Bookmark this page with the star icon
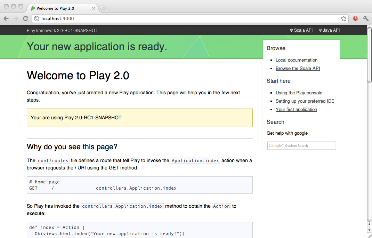Image resolution: width=372 pixels, height=238 pixels. coord(343,19)
